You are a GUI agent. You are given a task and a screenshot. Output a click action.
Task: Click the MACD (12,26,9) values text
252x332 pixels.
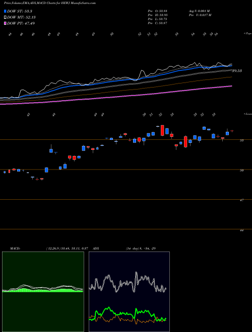[67, 248]
